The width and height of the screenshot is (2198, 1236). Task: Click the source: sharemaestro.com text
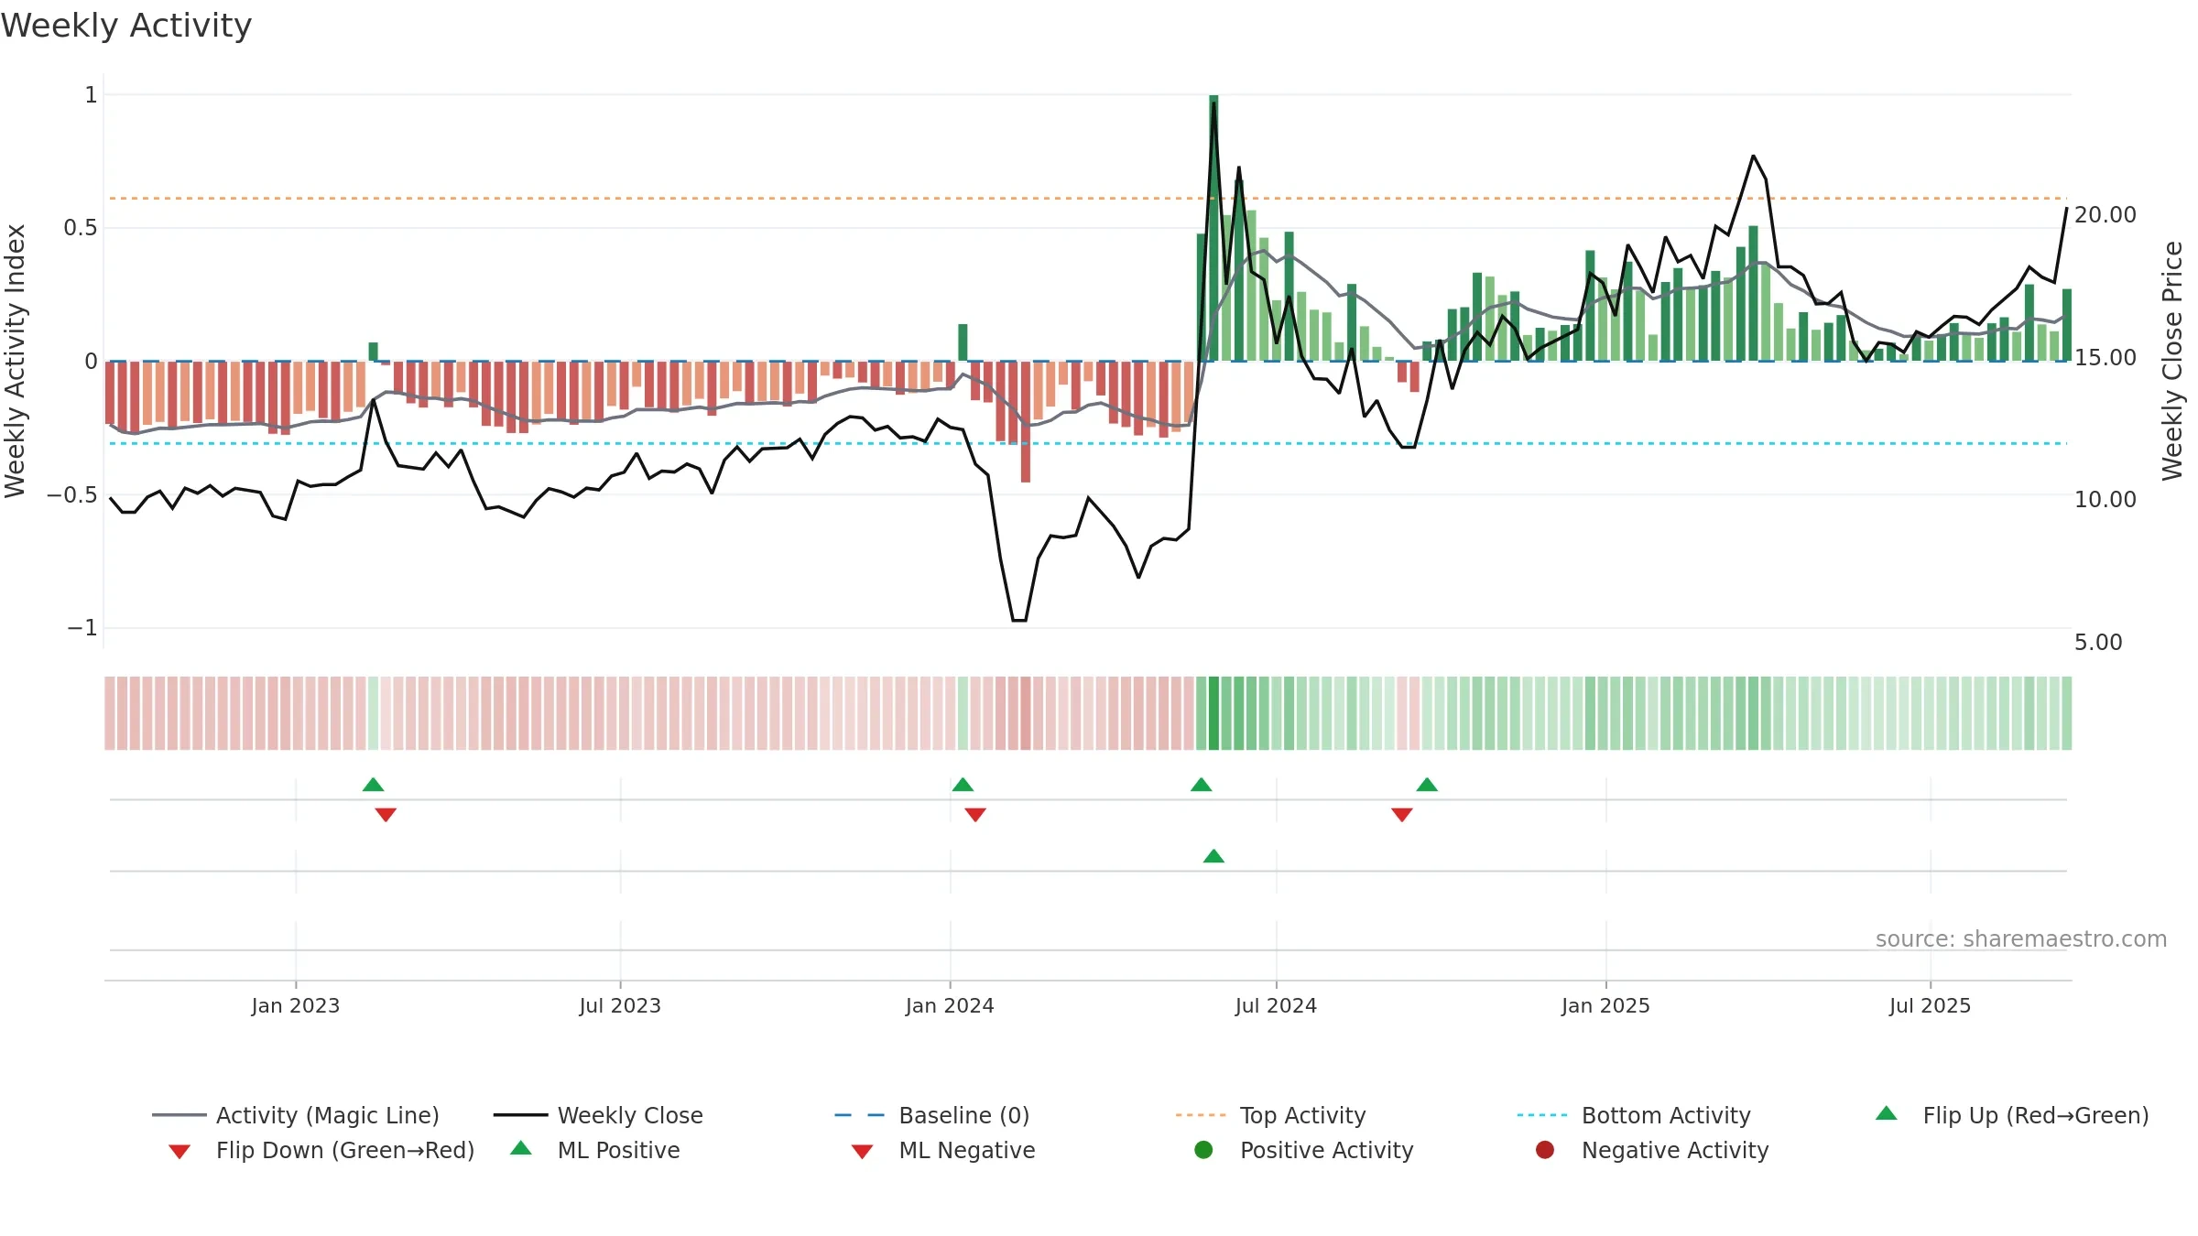(2021, 939)
